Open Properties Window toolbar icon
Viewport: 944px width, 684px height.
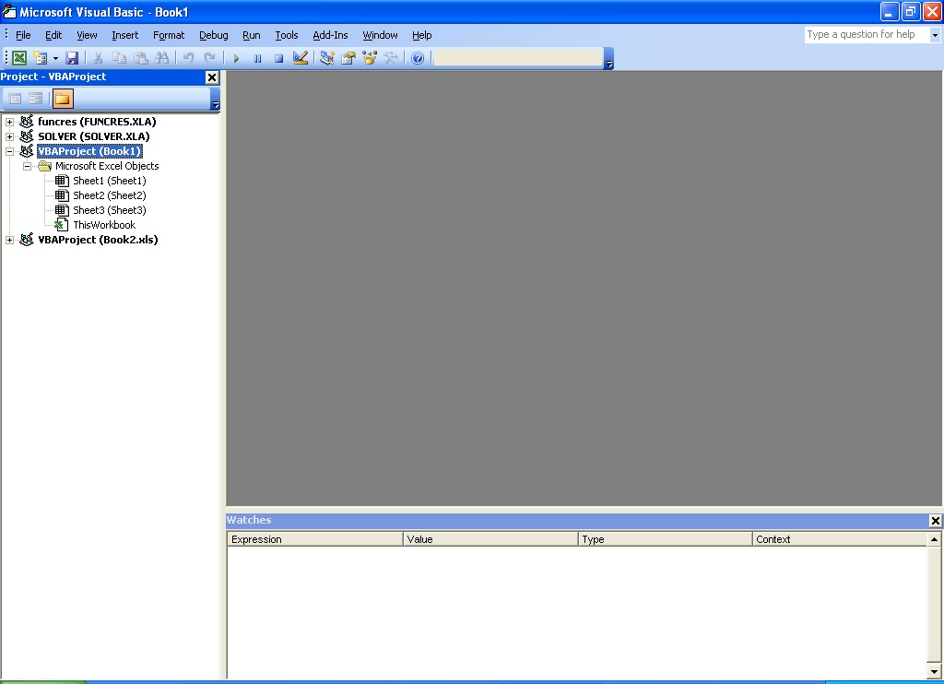coord(348,58)
